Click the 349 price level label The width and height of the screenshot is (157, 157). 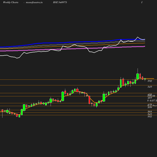point(150,114)
